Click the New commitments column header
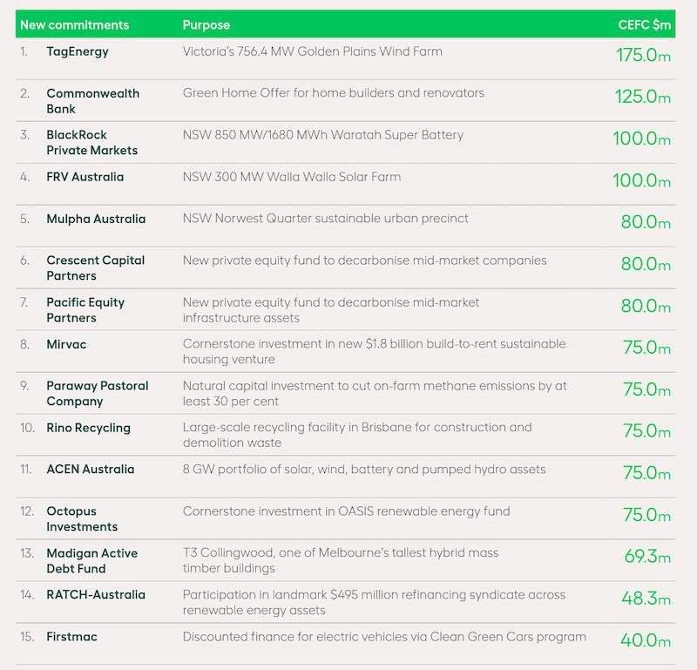The width and height of the screenshot is (697, 670). [75, 25]
